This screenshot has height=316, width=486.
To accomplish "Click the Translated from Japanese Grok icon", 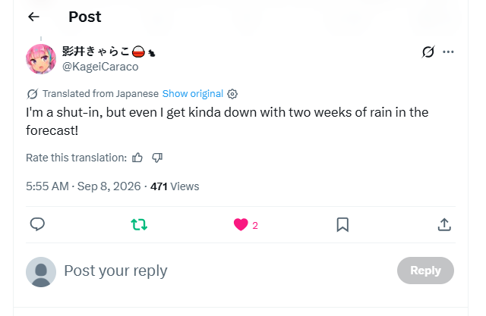I will [32, 94].
